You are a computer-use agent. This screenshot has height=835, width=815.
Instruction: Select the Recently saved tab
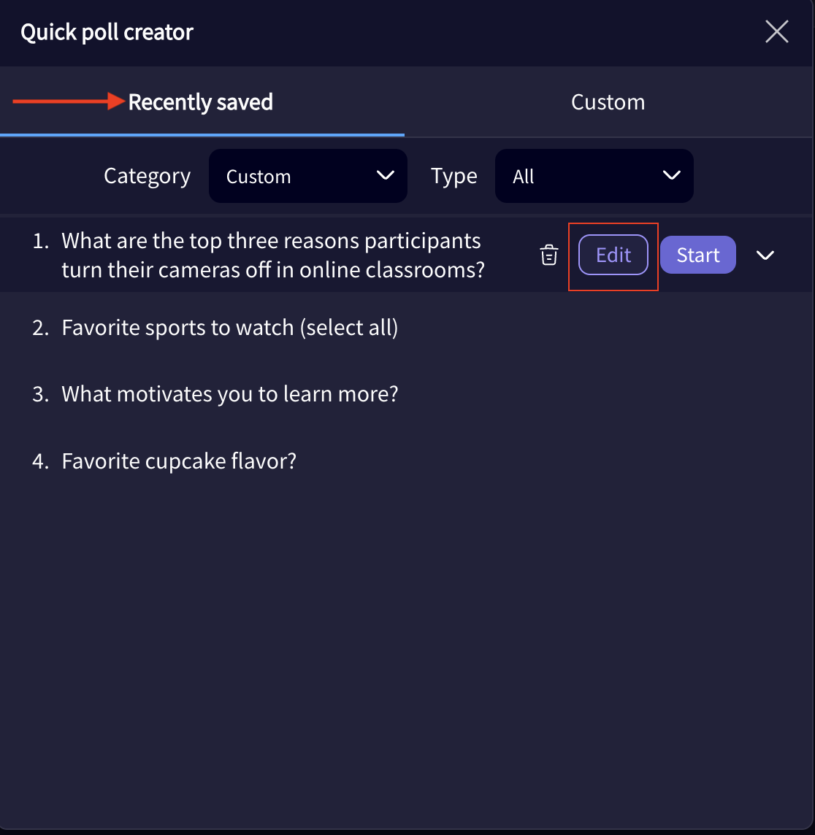tap(200, 101)
